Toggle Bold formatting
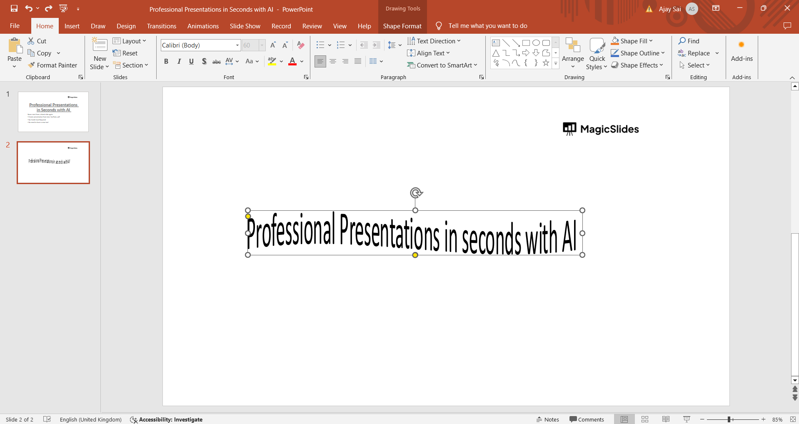 point(166,61)
